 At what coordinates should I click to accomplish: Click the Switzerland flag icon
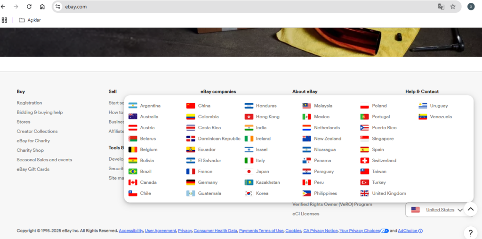(365, 160)
